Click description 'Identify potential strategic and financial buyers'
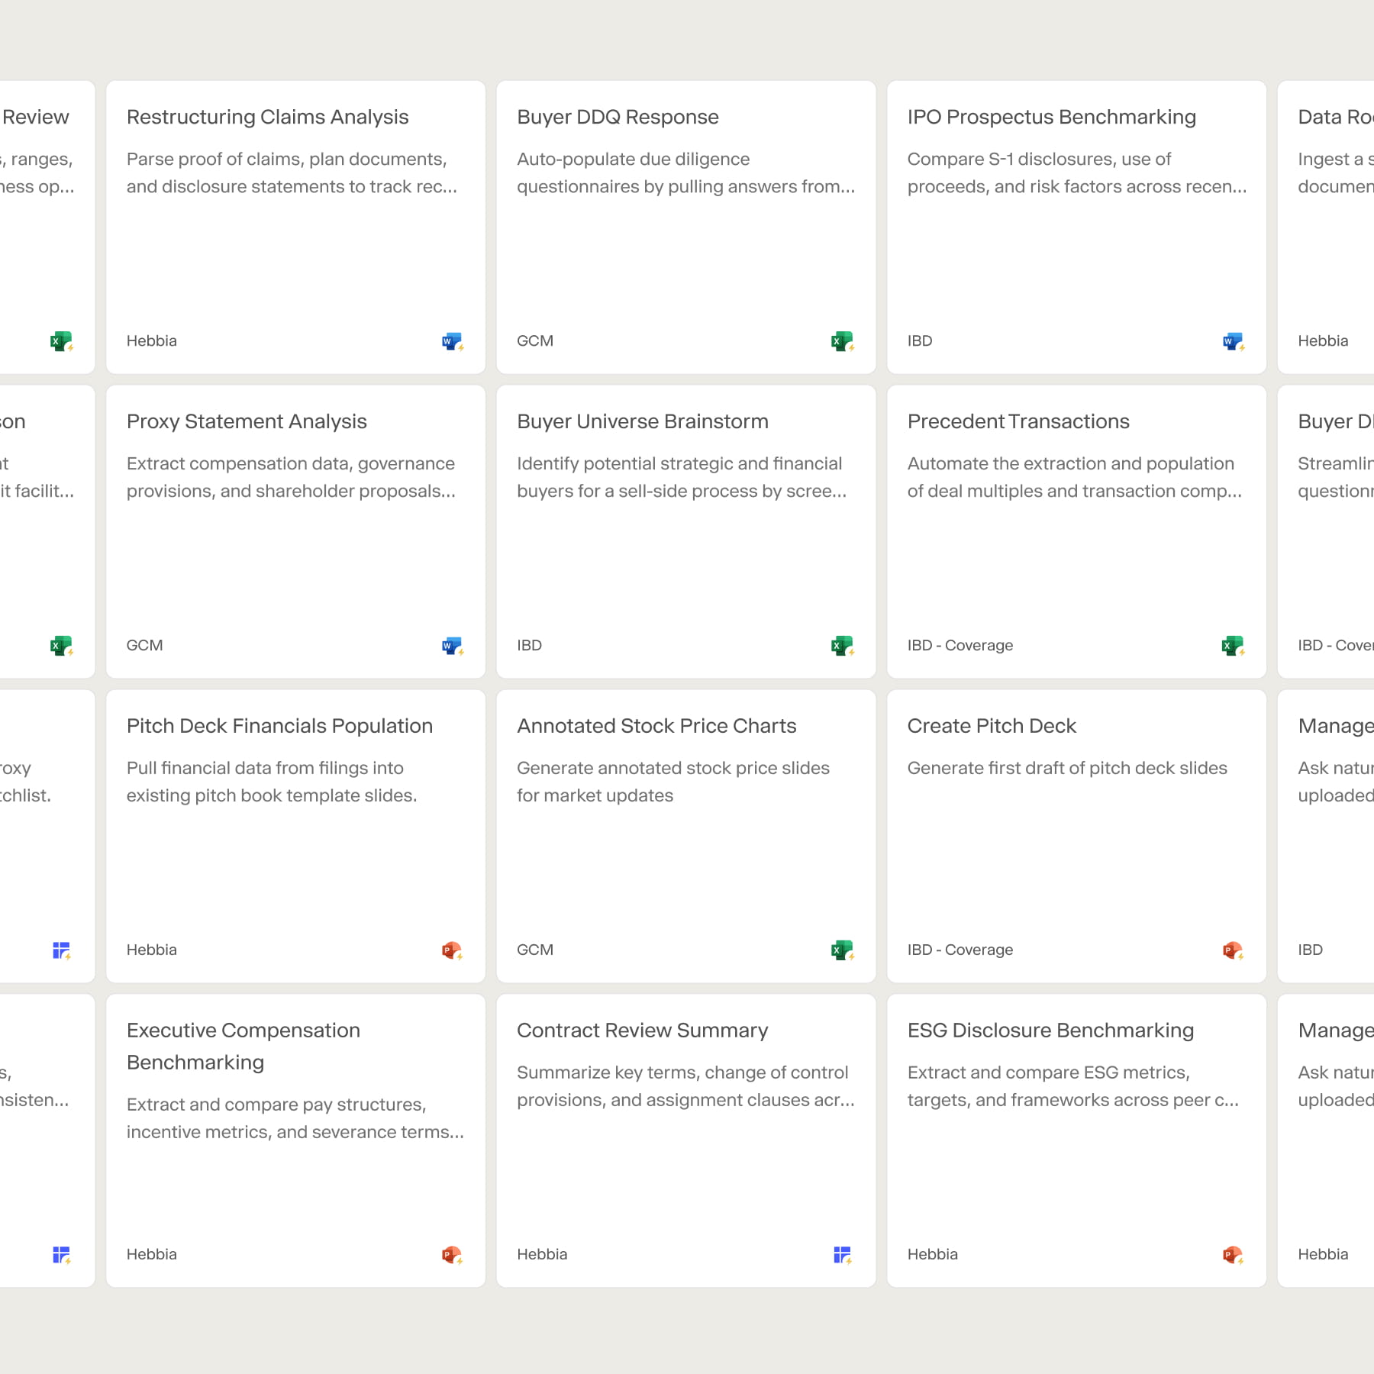Screen dimensions: 1374x1374 (x=682, y=477)
